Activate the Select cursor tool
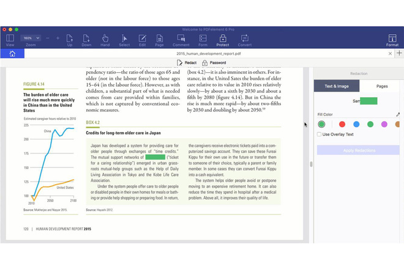This screenshot has width=404, height=269. coord(124,40)
